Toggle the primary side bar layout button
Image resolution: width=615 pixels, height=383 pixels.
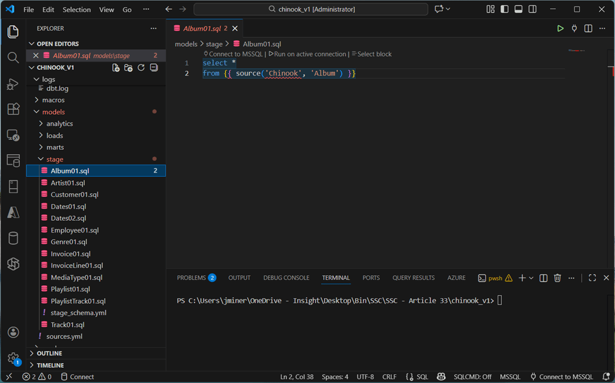504,9
